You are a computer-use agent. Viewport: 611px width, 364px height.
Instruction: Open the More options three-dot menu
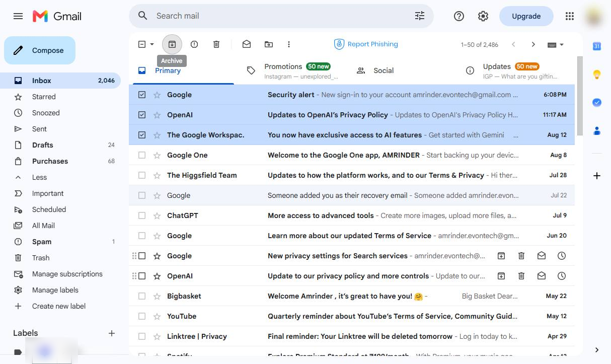click(289, 44)
